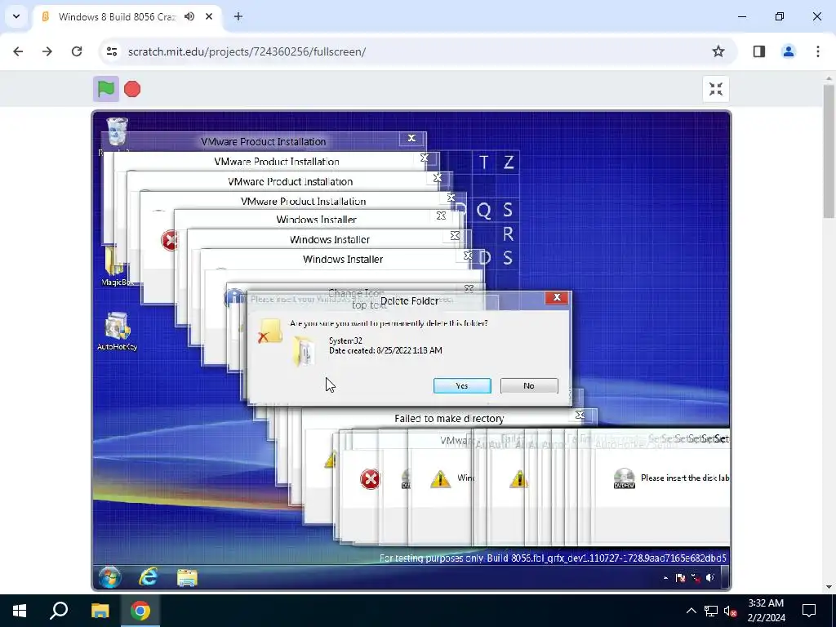Open a new browser tab
Screen dimensions: 836x627
click(238, 16)
